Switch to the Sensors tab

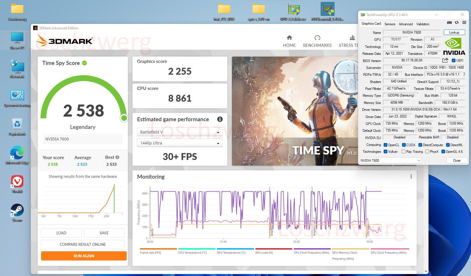point(390,24)
